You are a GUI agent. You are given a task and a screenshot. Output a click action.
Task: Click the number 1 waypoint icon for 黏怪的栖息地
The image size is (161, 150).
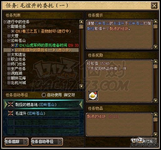(11, 104)
